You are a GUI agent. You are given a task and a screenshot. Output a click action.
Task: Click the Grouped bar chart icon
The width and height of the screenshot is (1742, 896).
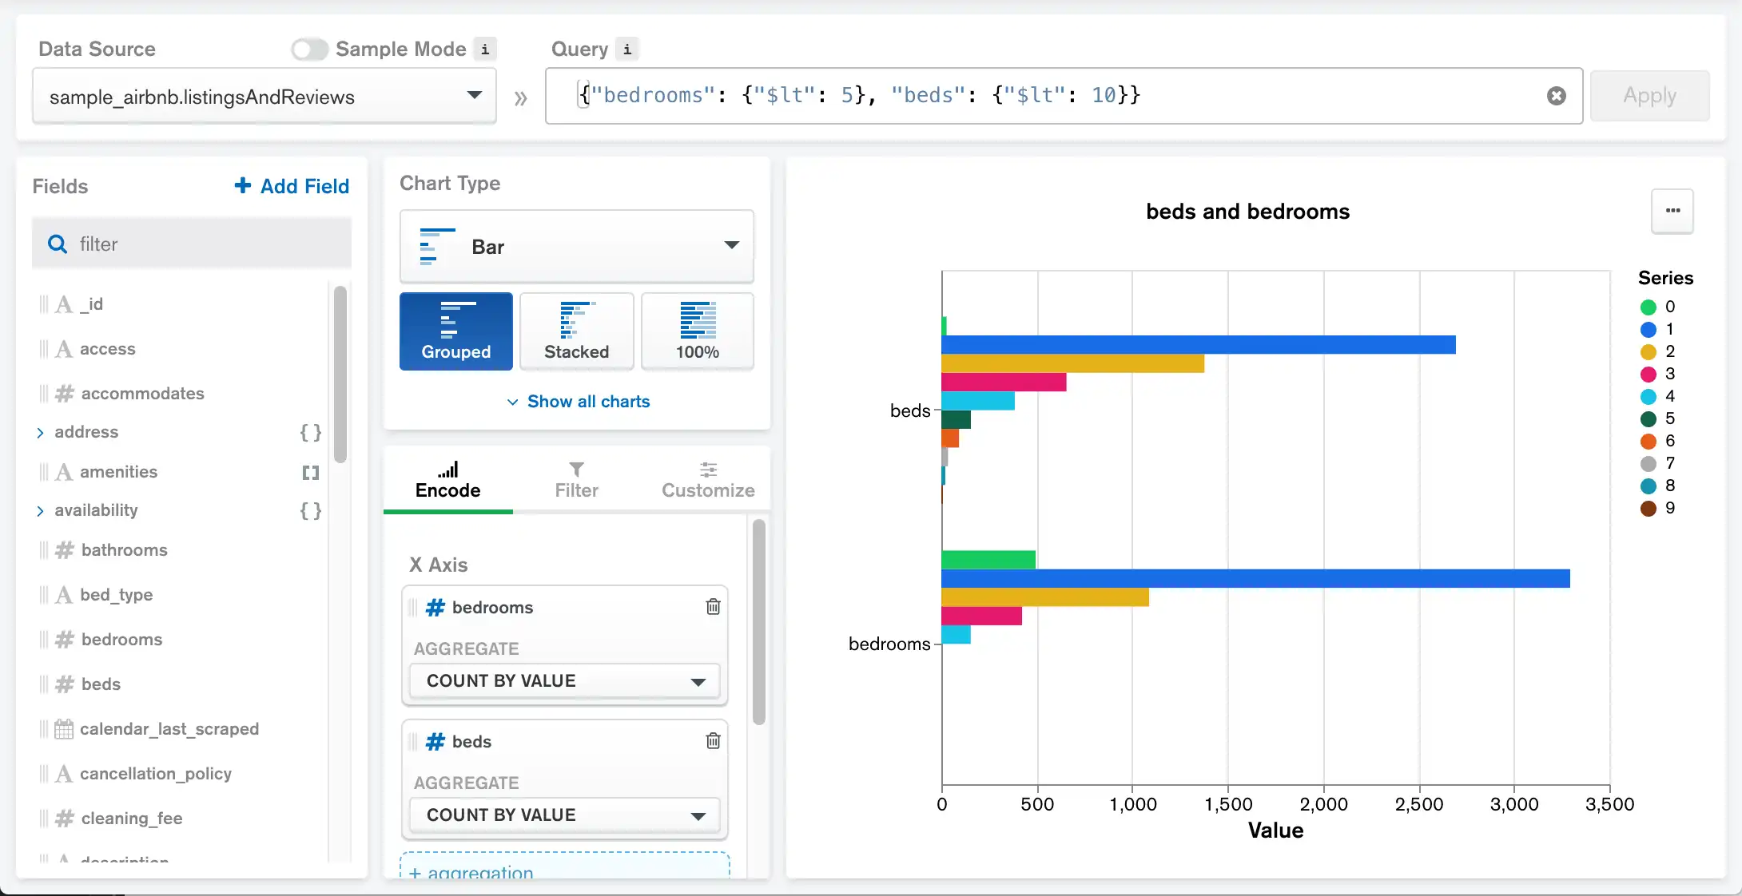(456, 328)
